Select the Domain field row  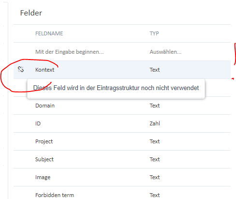(x=122, y=106)
